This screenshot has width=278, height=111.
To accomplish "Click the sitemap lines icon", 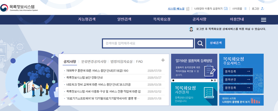I will (x=245, y=8).
